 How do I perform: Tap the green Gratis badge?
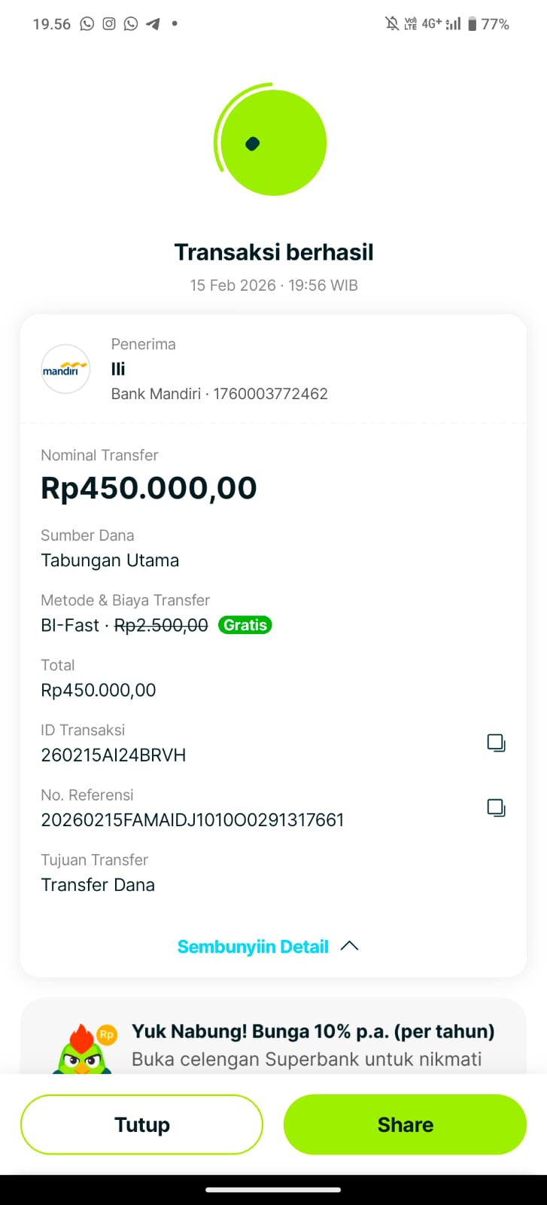[x=245, y=625]
